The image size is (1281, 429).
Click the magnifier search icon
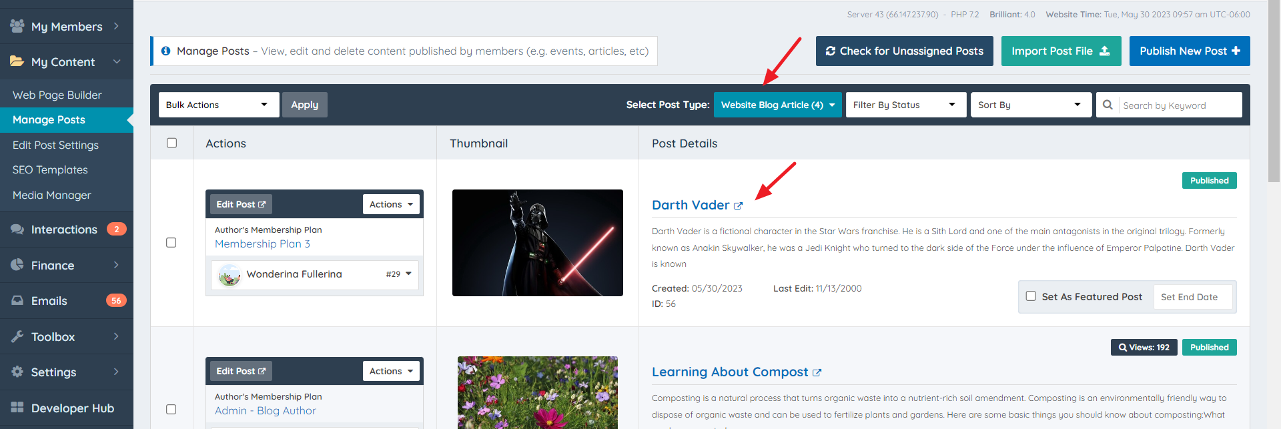[x=1108, y=105]
